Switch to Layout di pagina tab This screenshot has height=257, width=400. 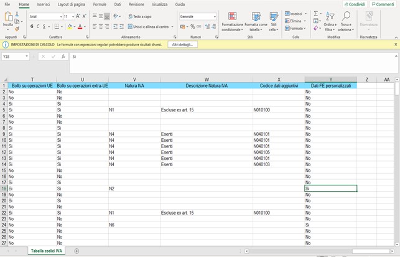coord(72,4)
